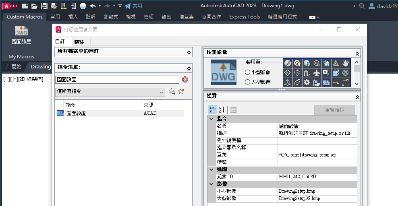Collapse the 影像 property section
398x206 pixels.
tap(211, 184)
